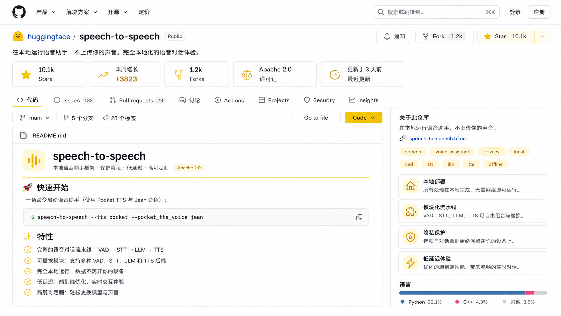561x316 pixels.
Task: Click the offline topic tag
Action: (x=495, y=164)
